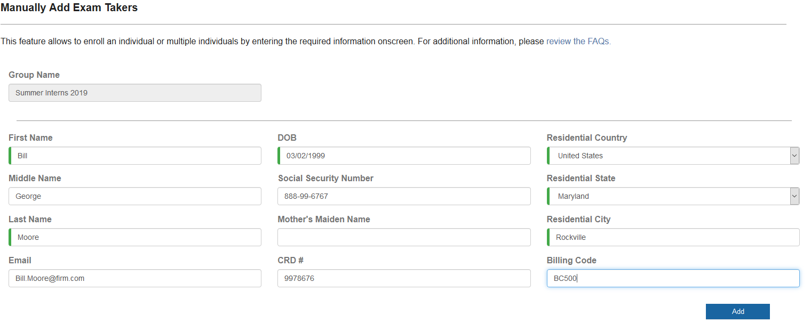Click the Residential City field with Rockville
811x323 pixels.
coord(673,237)
